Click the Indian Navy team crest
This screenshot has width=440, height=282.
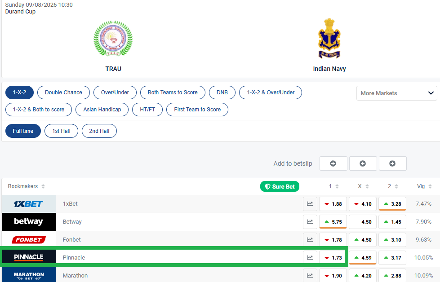pyautogui.click(x=329, y=39)
